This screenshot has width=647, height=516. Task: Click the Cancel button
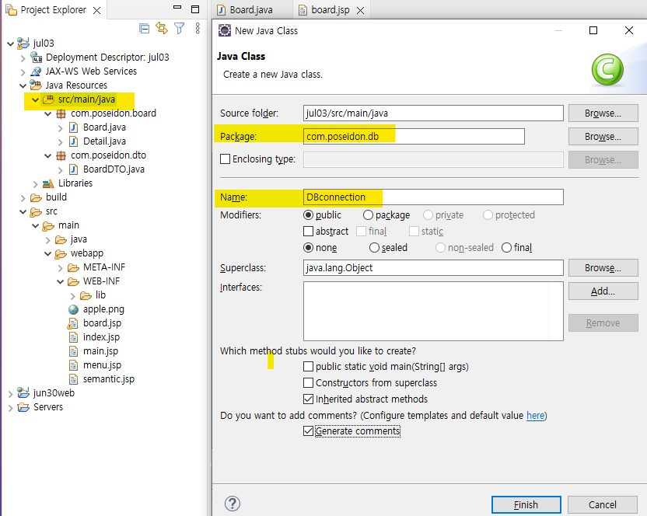click(603, 504)
